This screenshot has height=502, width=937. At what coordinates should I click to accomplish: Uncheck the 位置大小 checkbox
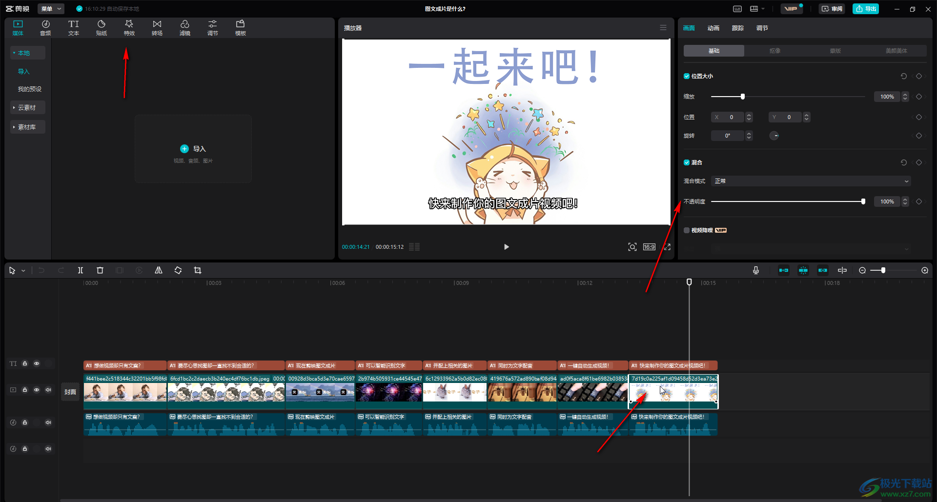click(x=687, y=76)
